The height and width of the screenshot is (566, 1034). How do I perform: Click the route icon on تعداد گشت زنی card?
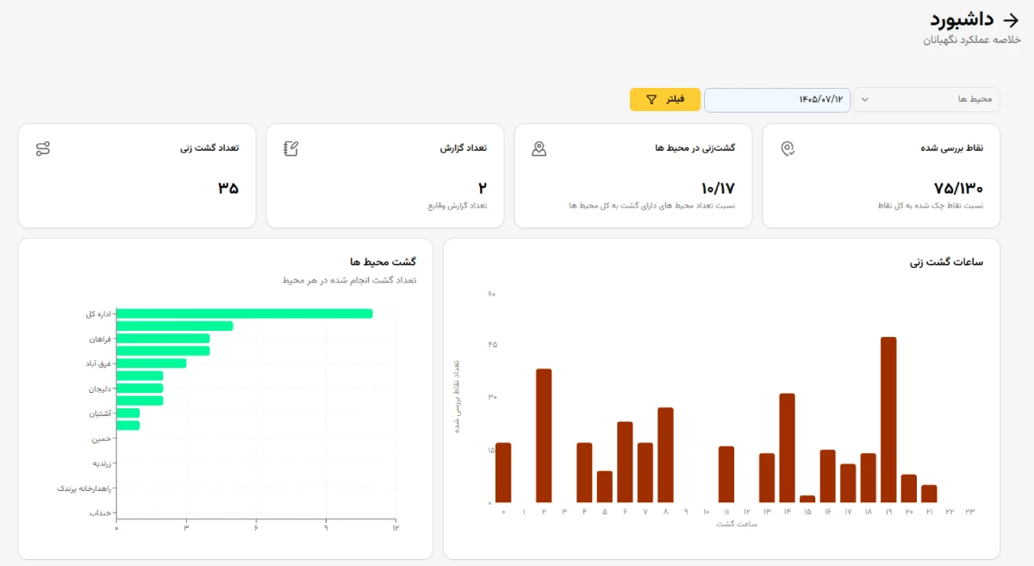(x=43, y=149)
